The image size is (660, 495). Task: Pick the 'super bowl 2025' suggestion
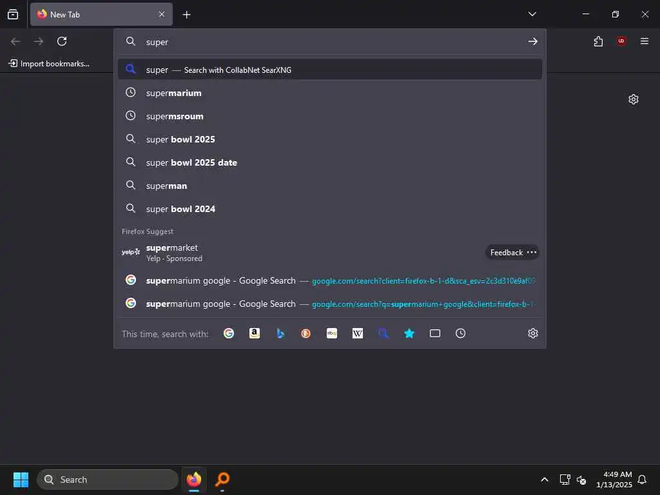(x=330, y=139)
